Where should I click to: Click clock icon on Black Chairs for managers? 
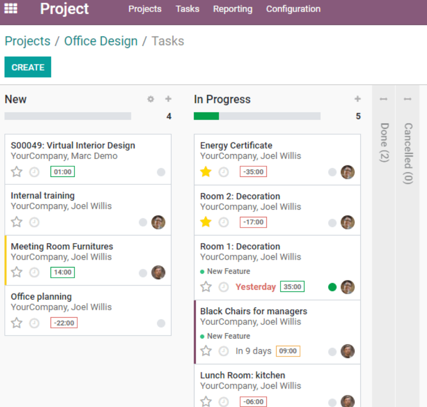(224, 351)
